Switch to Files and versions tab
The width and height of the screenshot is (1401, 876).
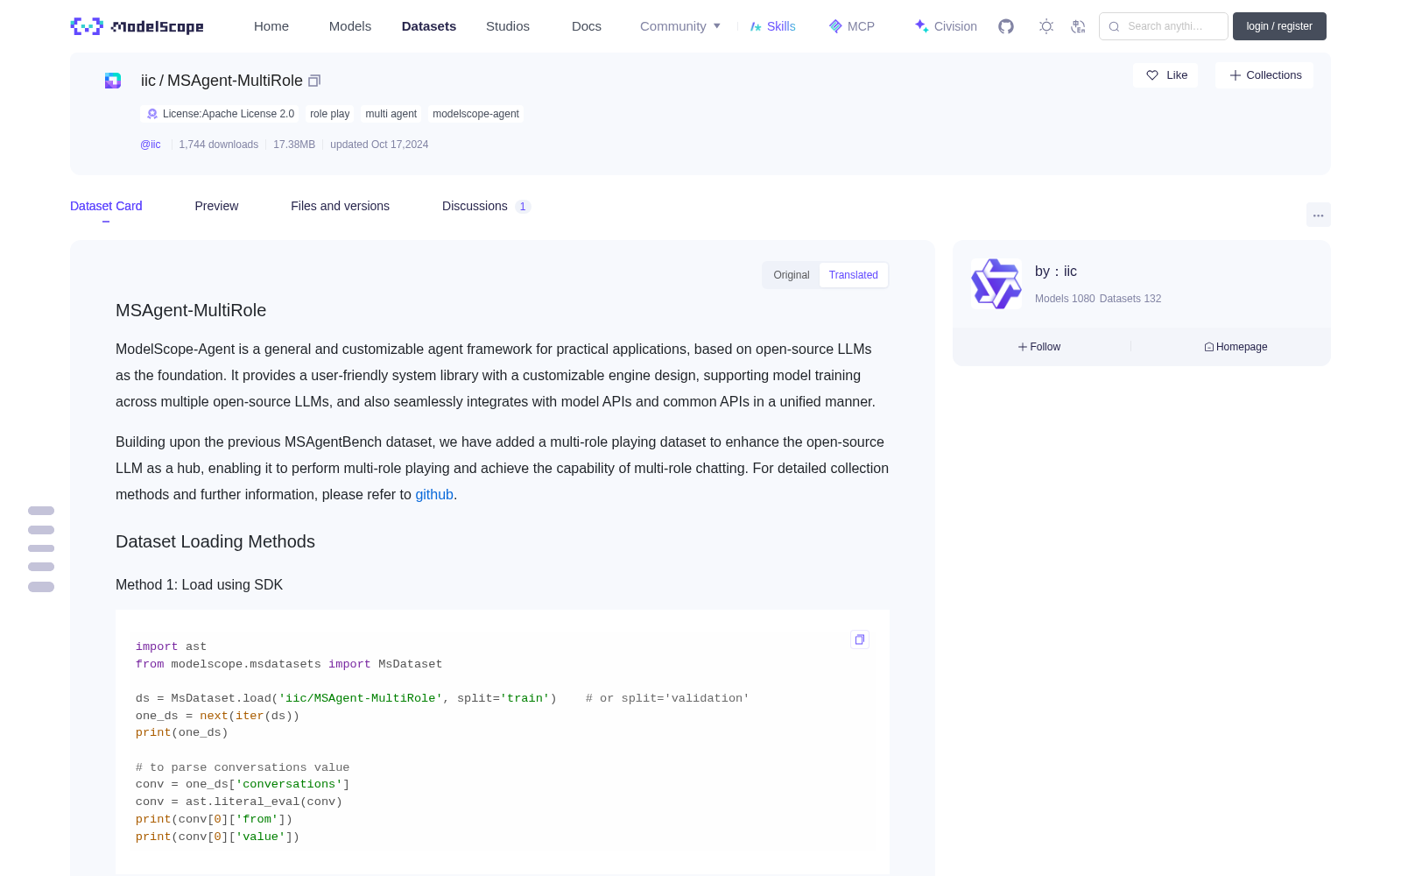point(340,206)
